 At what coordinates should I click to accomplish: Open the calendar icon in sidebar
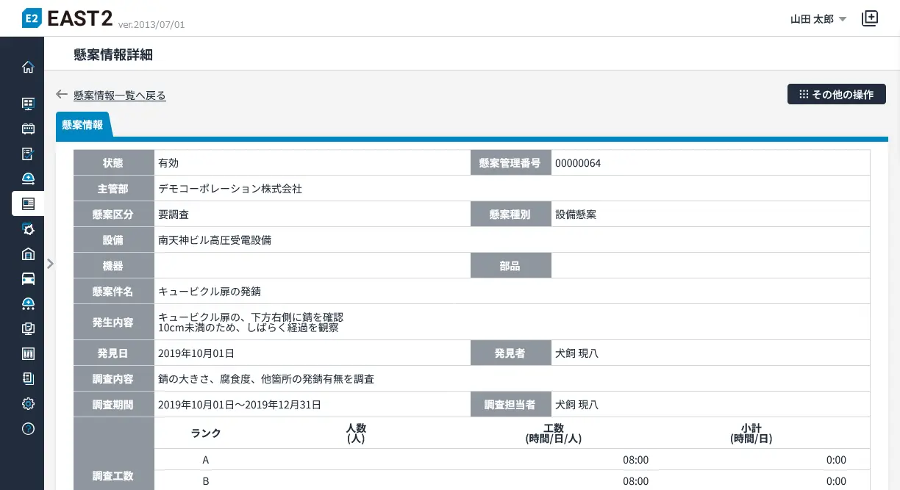(28, 129)
